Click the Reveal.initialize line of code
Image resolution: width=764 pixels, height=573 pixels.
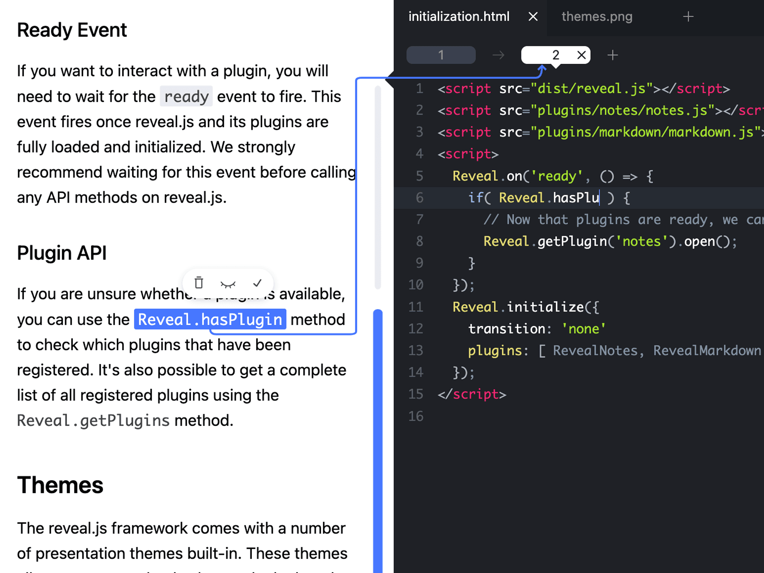click(525, 307)
